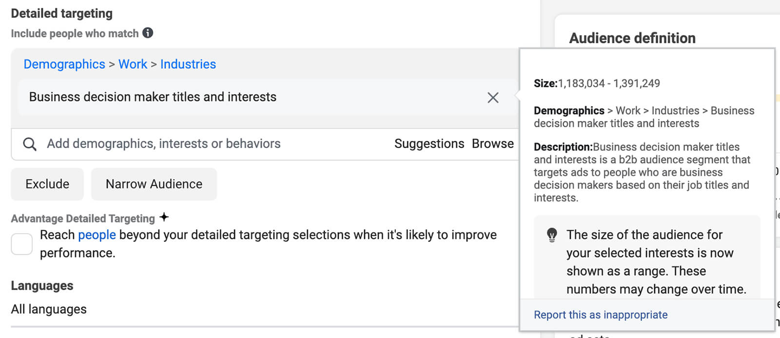Show targeting Suggestions
The width and height of the screenshot is (780, 338).
pos(429,144)
